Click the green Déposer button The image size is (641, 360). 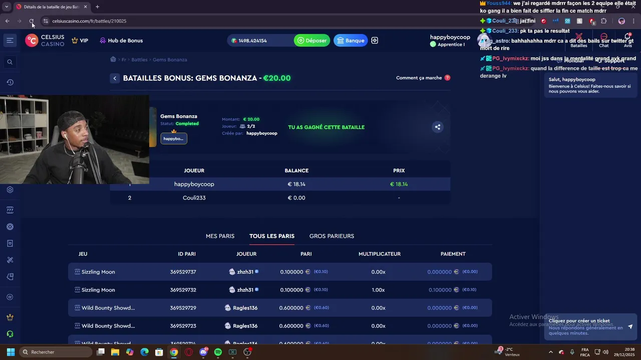click(312, 40)
